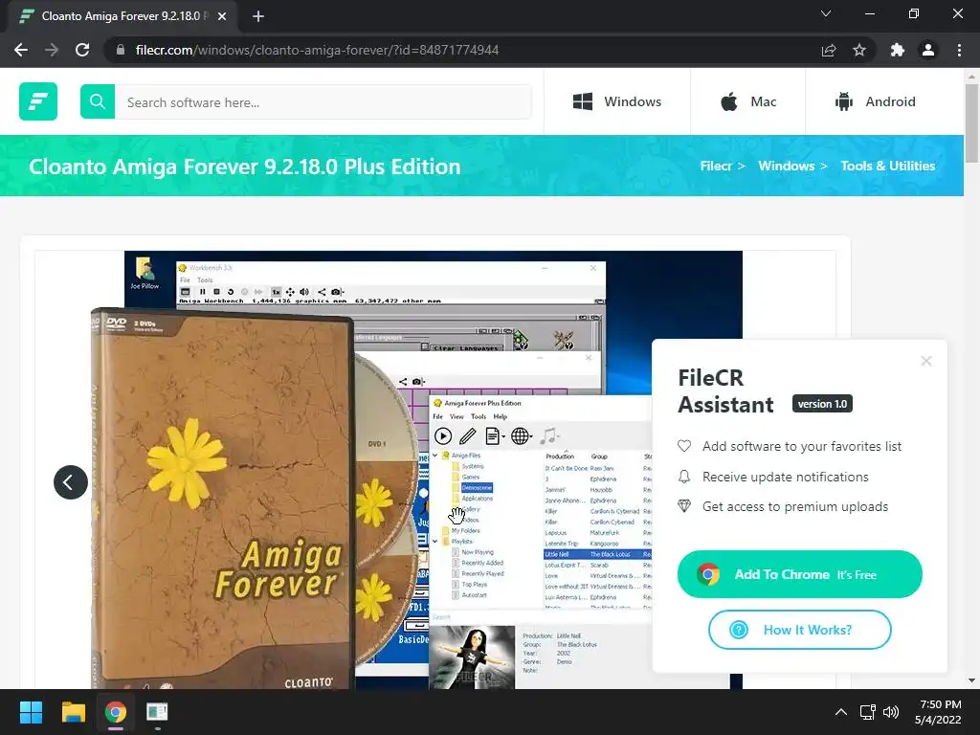This screenshot has height=735, width=980.
Task: Click the page vertical scrollbar thumb
Action: pos(971,123)
